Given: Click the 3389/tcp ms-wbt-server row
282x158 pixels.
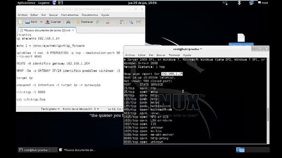Looking at the screenshot, I should pyautogui.click(x=149, y=135).
